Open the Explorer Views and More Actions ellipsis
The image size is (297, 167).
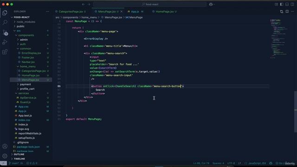coord(47,12)
